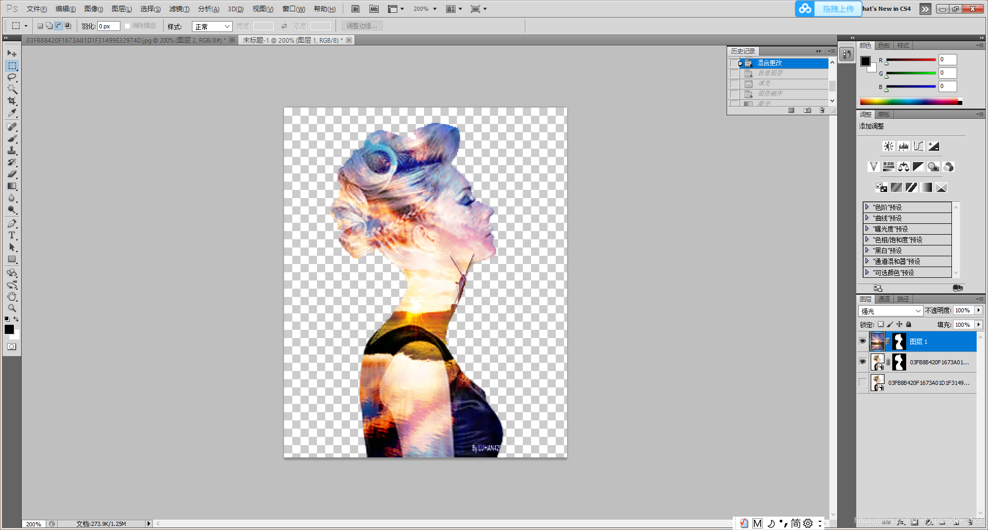Image resolution: width=988 pixels, height=530 pixels.
Task: Select the Healing Brush tool
Action: [x=12, y=127]
